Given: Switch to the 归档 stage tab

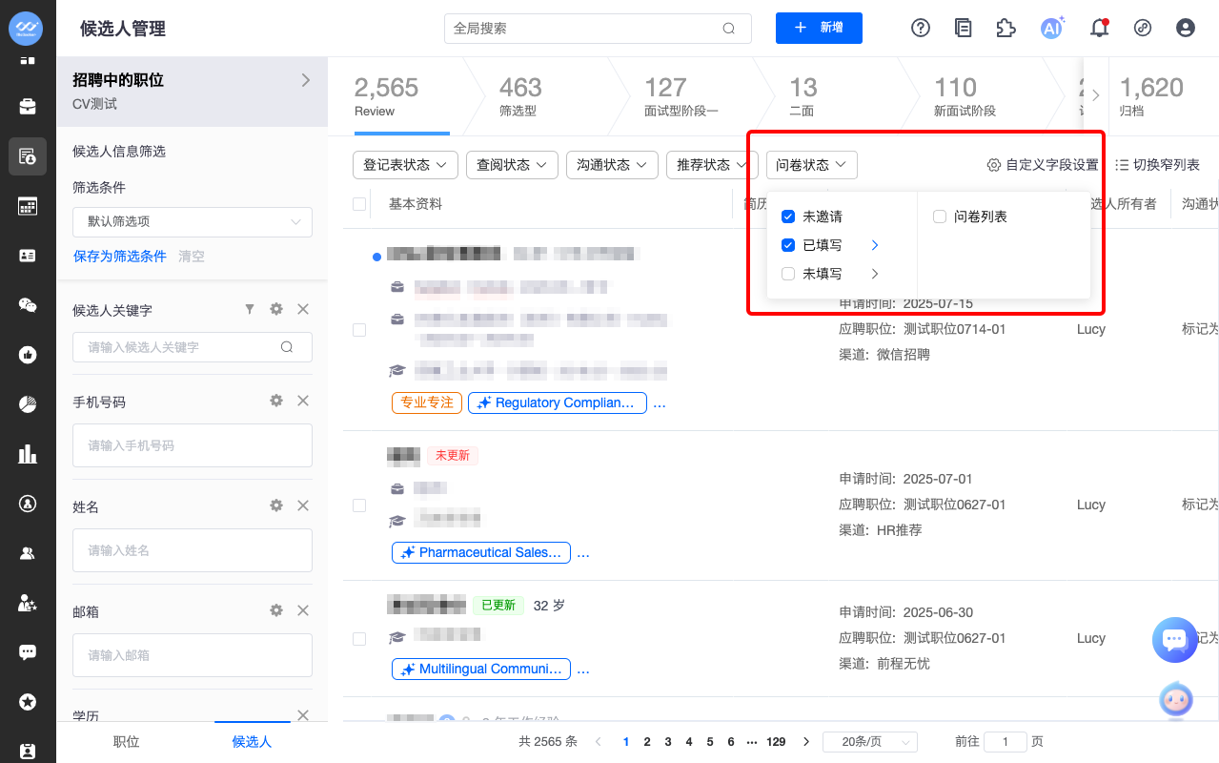Looking at the screenshot, I should click(1151, 95).
